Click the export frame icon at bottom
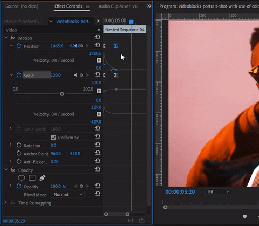259x226 pixels. [x=141, y=220]
